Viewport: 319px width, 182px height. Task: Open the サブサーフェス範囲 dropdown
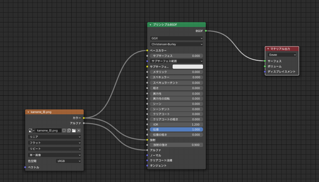[x=176, y=61]
